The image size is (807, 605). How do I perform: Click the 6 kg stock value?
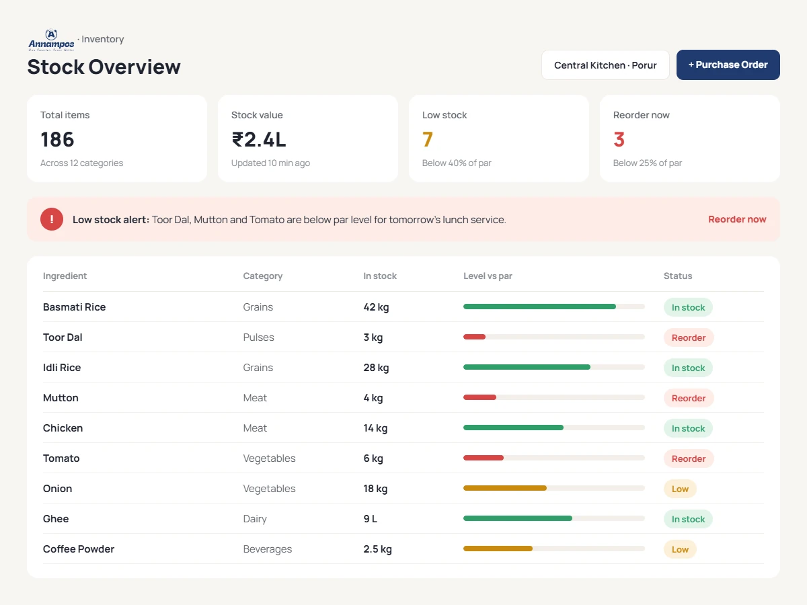pyautogui.click(x=373, y=458)
